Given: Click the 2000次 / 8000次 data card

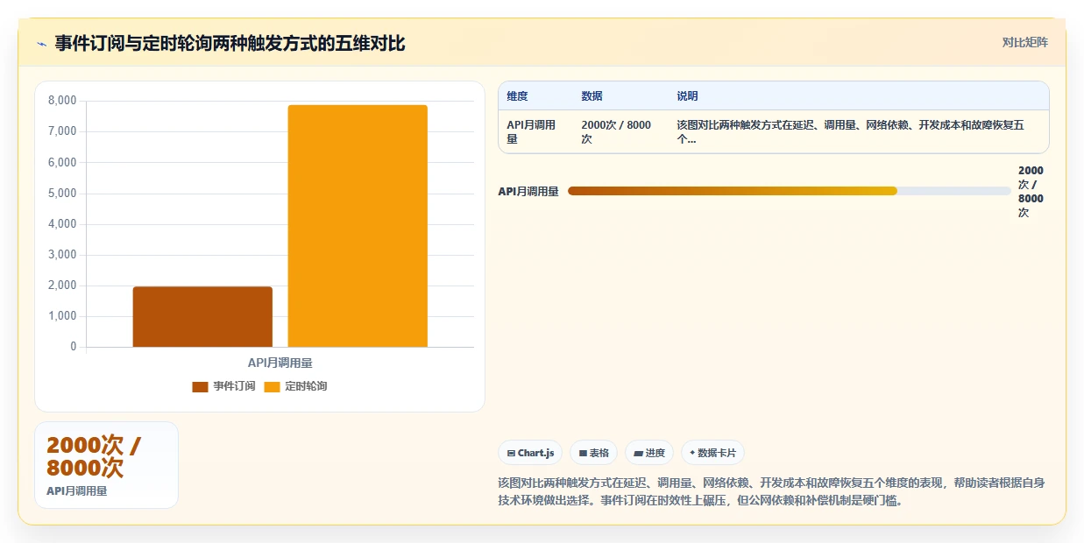Looking at the screenshot, I should tap(106, 465).
